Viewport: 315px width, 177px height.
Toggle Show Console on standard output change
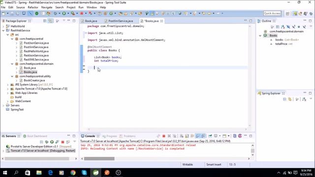[198, 136]
